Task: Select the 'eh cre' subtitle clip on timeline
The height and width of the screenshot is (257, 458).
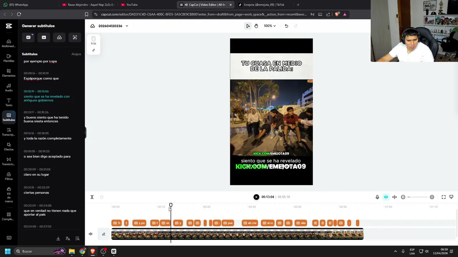Action: [x=249, y=223]
